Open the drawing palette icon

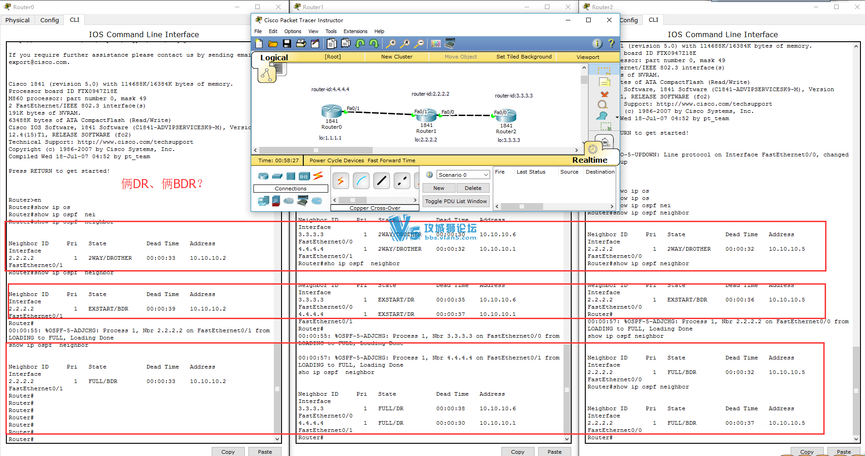pos(436,44)
